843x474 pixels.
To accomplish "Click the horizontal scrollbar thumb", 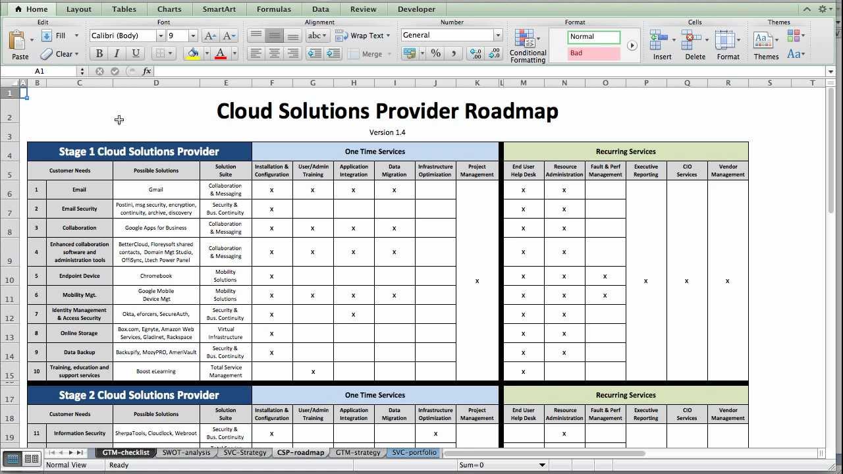I will [x=544, y=453].
